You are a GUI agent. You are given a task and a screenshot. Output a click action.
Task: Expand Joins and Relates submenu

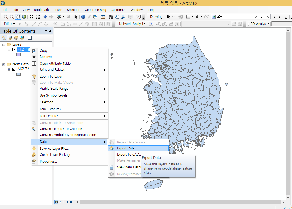[69, 70]
